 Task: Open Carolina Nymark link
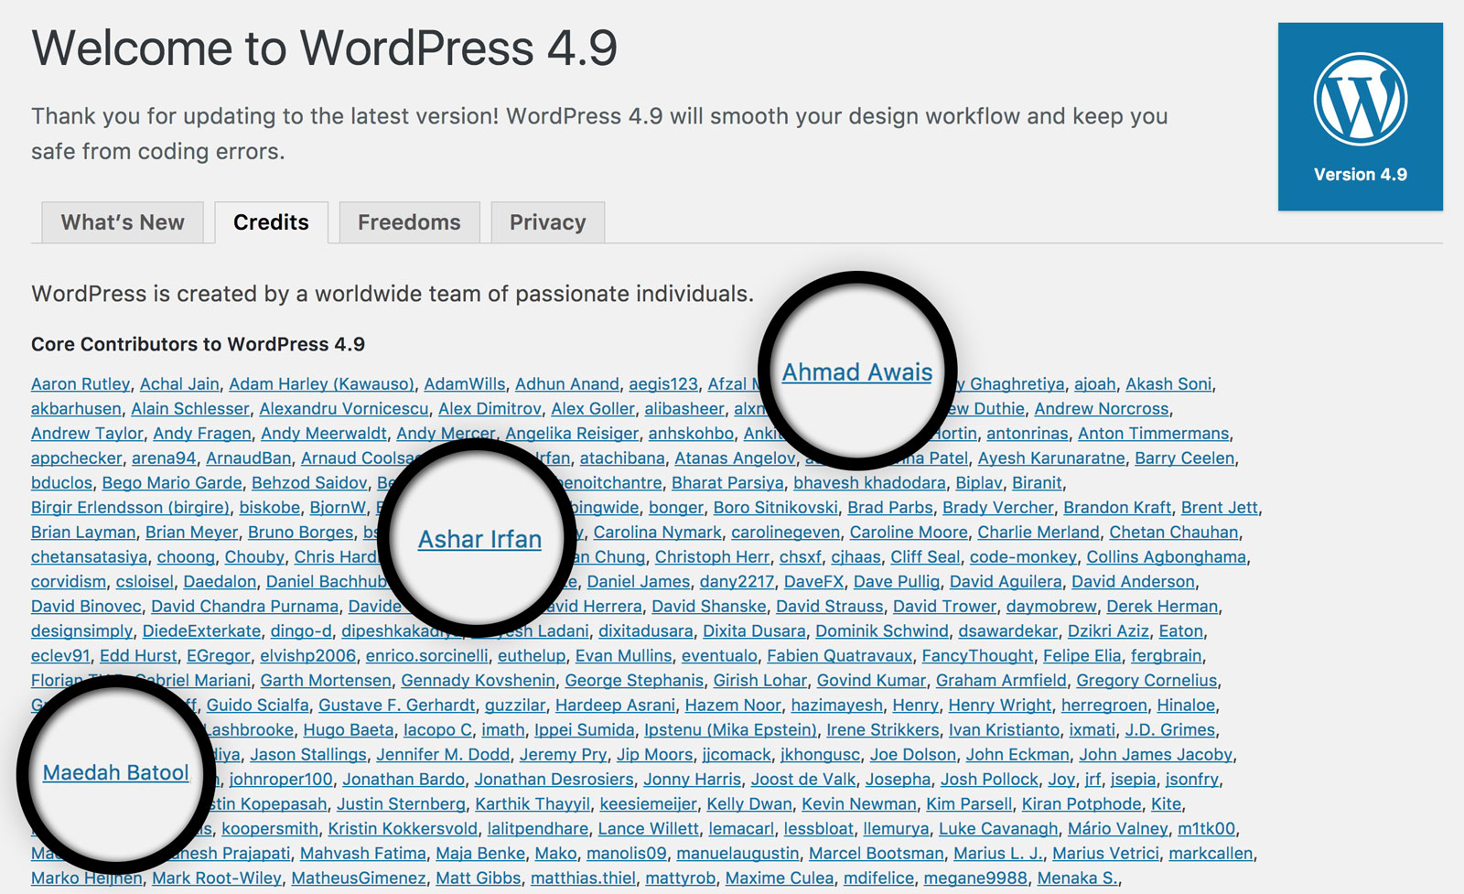point(657,533)
